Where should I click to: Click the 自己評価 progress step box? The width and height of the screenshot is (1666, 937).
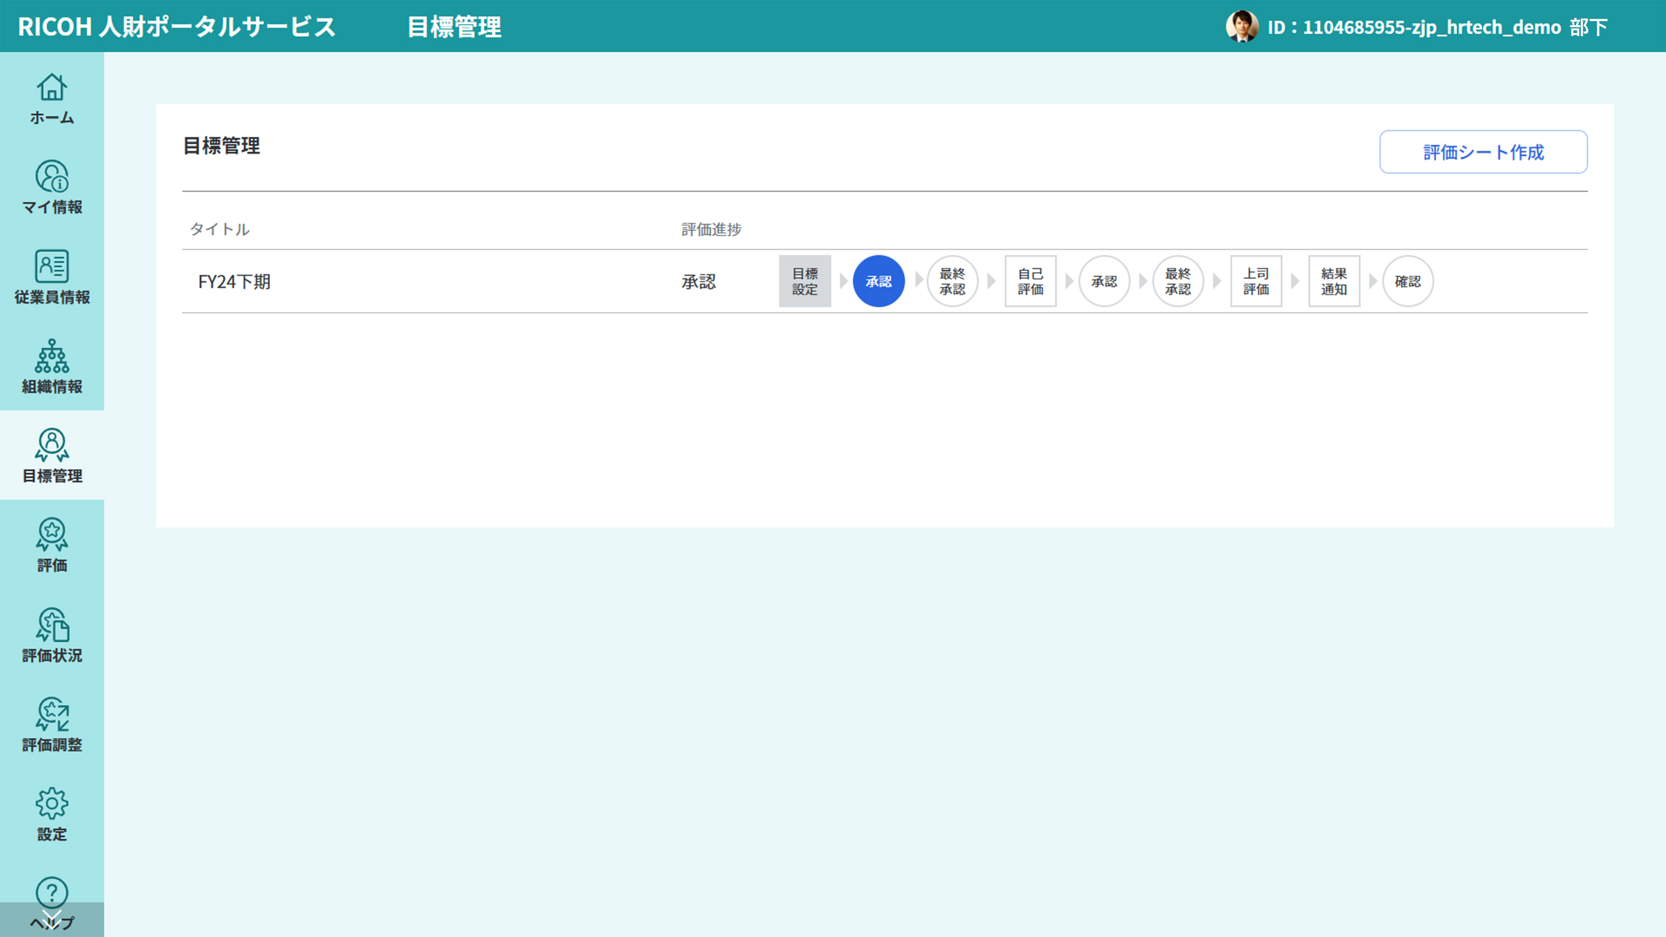pos(1030,281)
